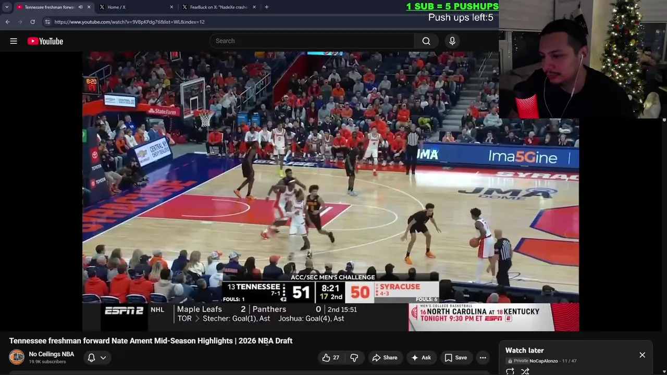Click Watch later playlist title

coord(525,351)
